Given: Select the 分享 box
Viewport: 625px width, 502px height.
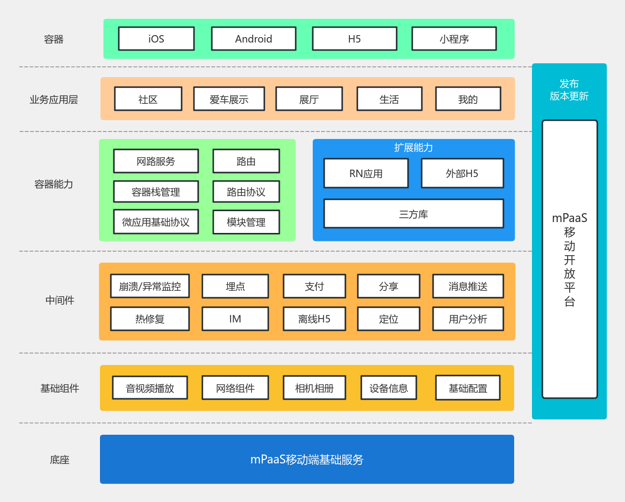Looking at the screenshot, I should [x=389, y=286].
